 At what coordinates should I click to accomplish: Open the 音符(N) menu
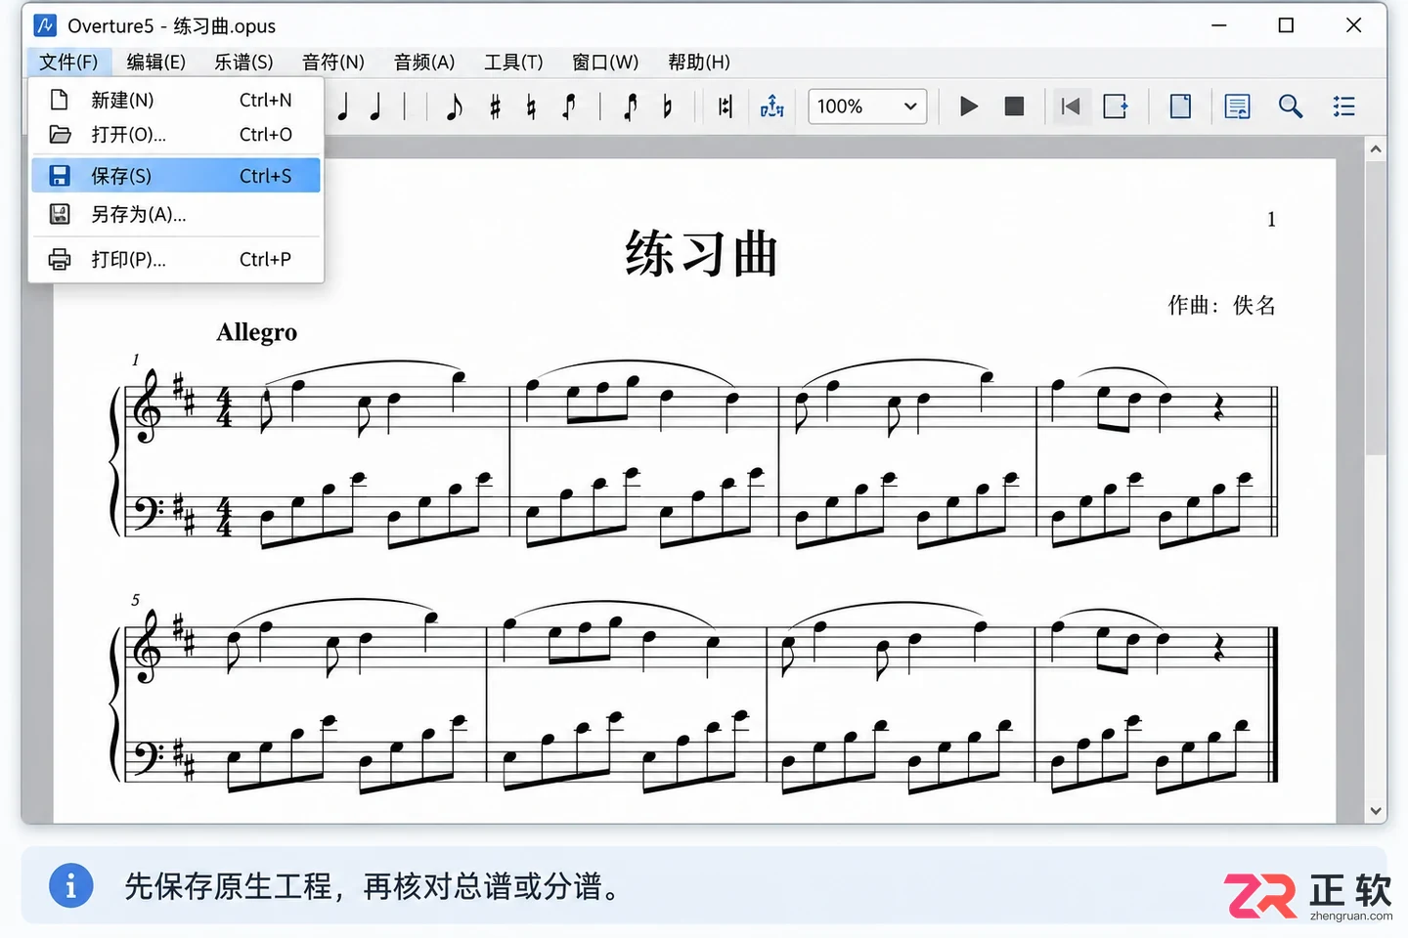(x=333, y=63)
